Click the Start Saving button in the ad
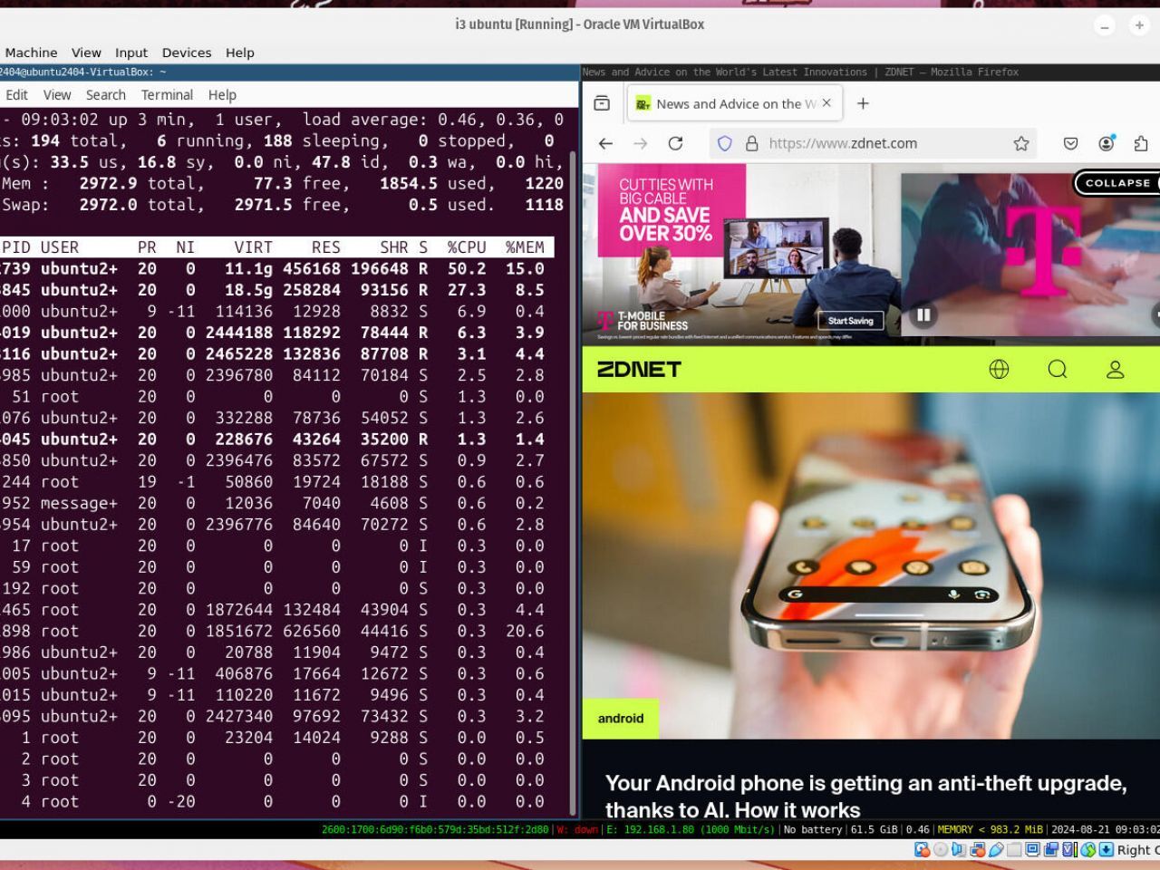Viewport: 1160px width, 870px height. tap(849, 320)
